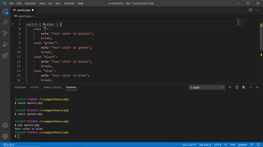Click switch.php in the breadcrumb
The height and width of the screenshot is (147, 263).
[x=25, y=16]
